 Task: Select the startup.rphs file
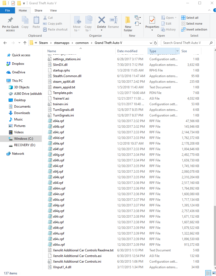click(61, 70)
